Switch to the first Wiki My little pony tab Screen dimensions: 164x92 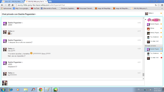(x=13, y=2)
